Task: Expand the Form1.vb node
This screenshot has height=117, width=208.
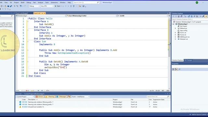Action: click(x=175, y=32)
